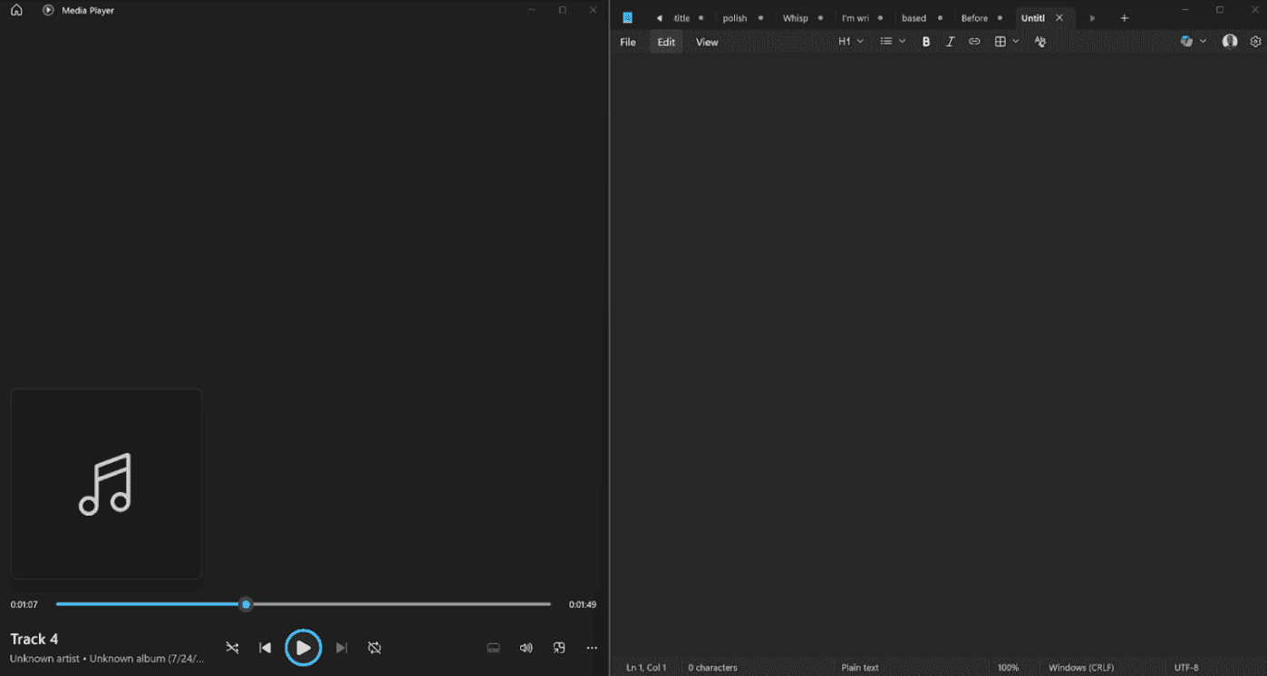Toggle italic formatting

[x=950, y=42]
